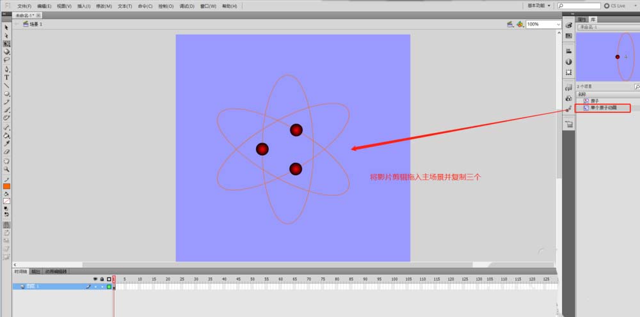Toggle show/hide all layers eye icon
The width and height of the screenshot is (640, 317).
point(95,279)
